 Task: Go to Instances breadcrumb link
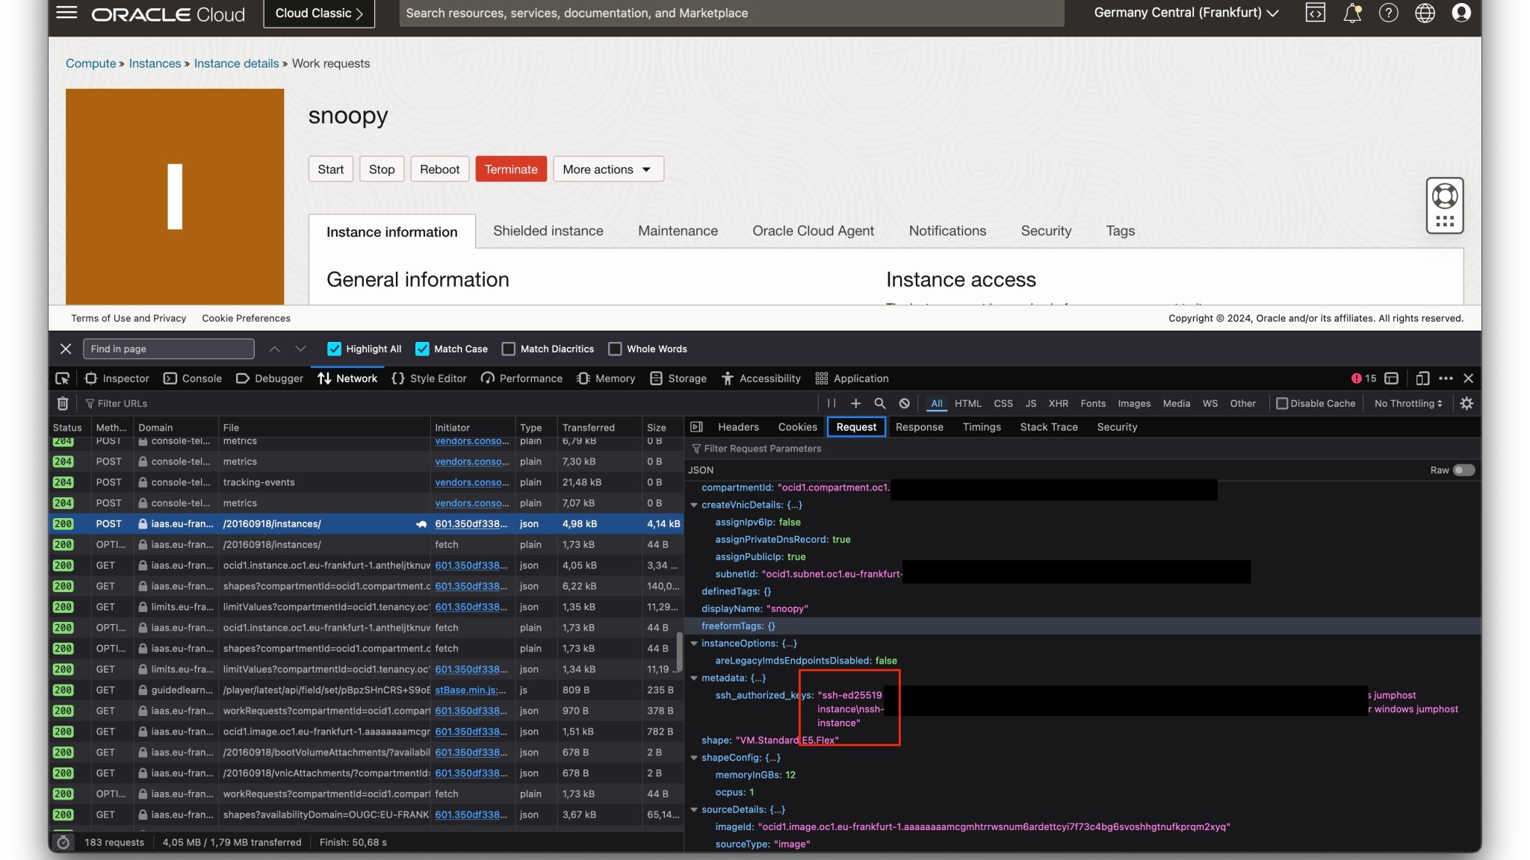coord(155,63)
